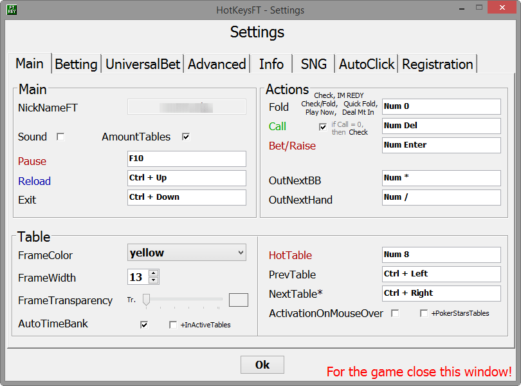
Task: Click the red Pause label
Action: tap(32, 161)
